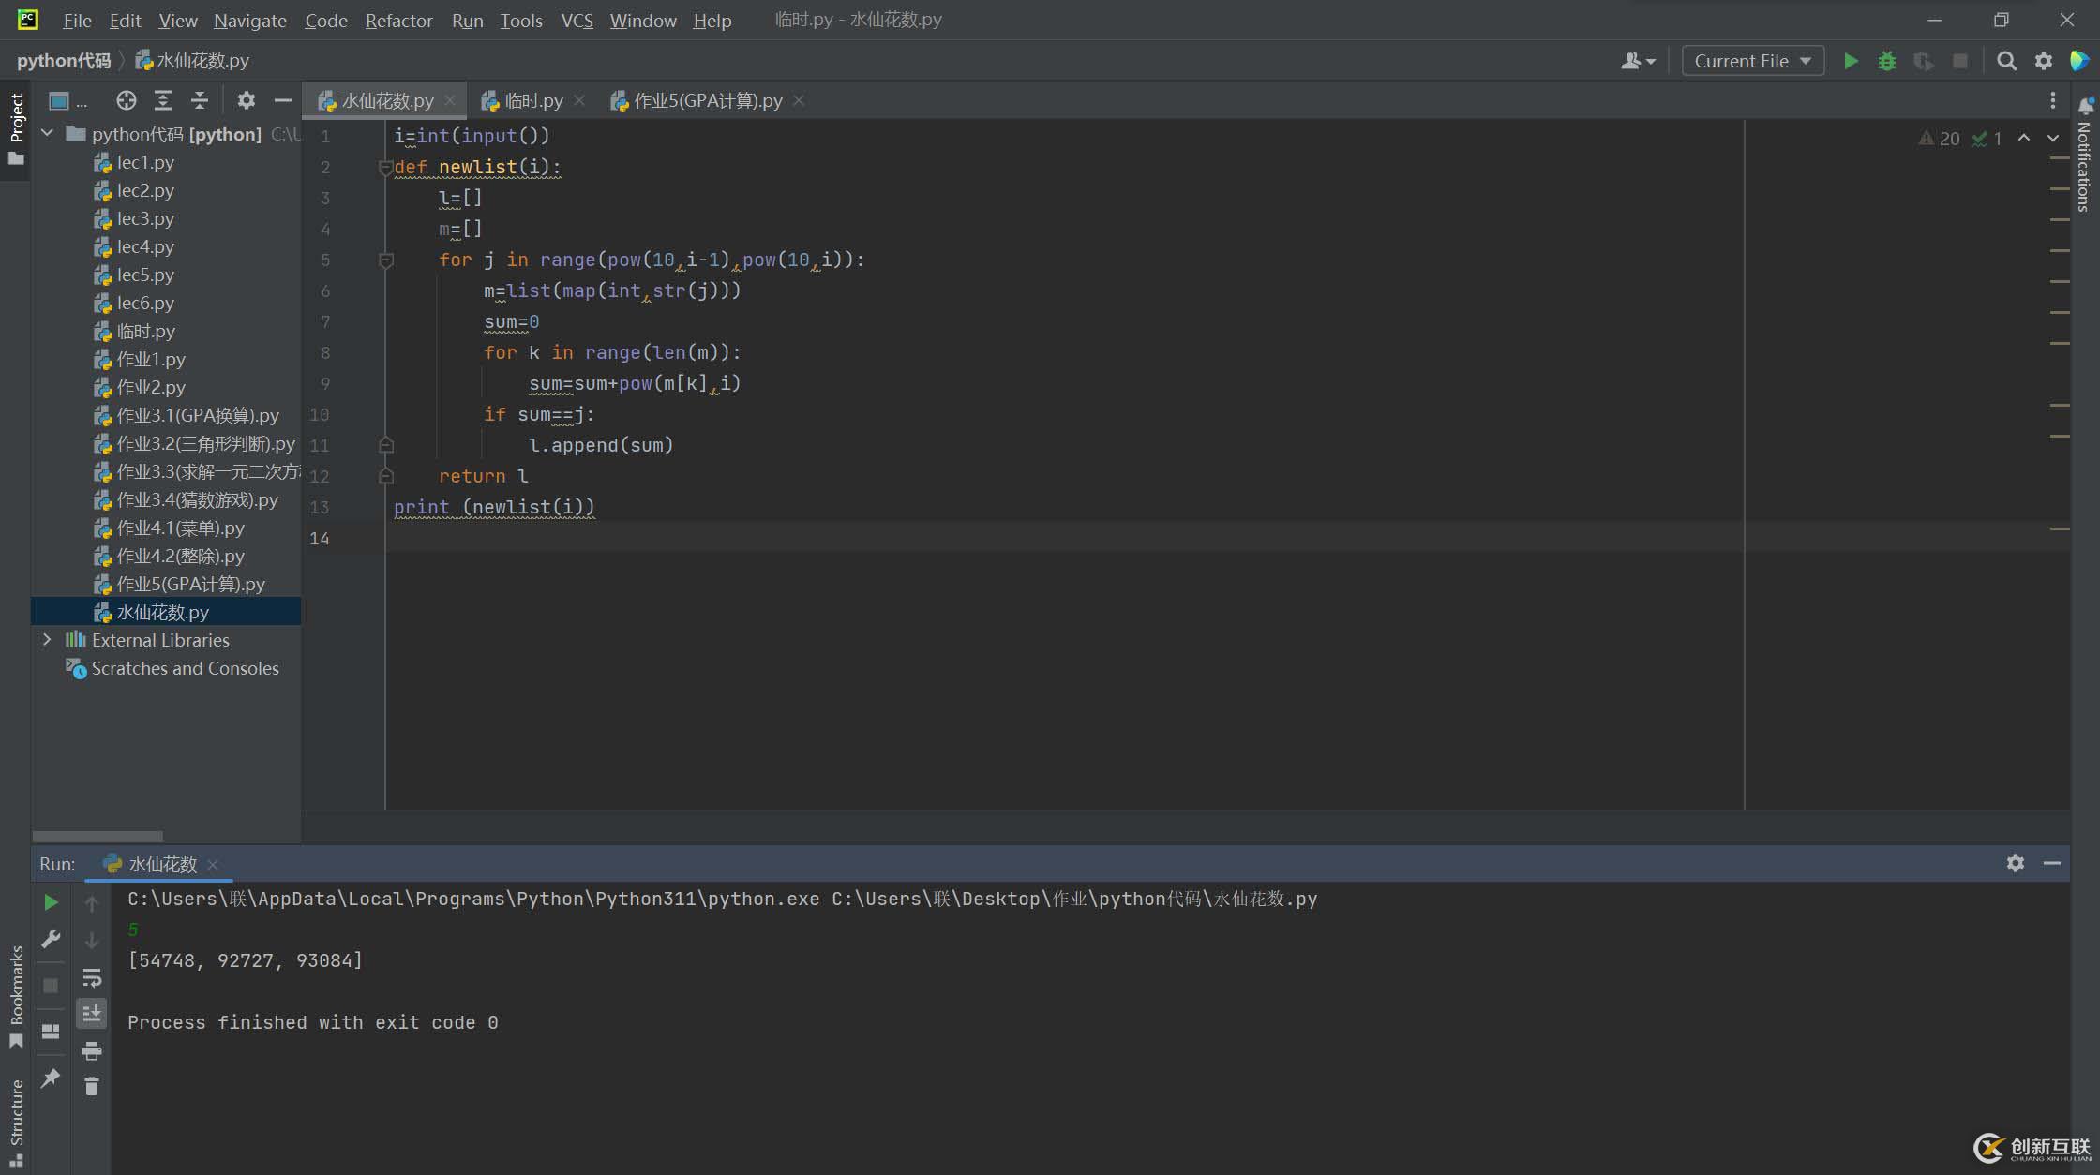Toggle scroll to end of console
This screenshot has width=2100, height=1175.
click(x=92, y=1014)
